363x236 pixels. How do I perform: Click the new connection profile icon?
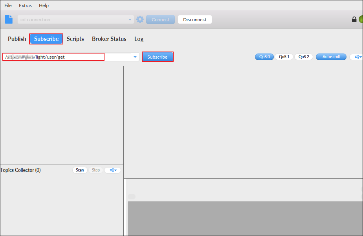pyautogui.click(x=8, y=19)
